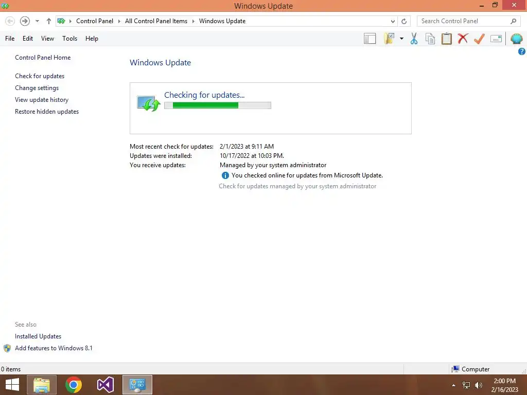
Task: Toggle the preview pane toolbar icon
Action: pyautogui.click(x=370, y=39)
